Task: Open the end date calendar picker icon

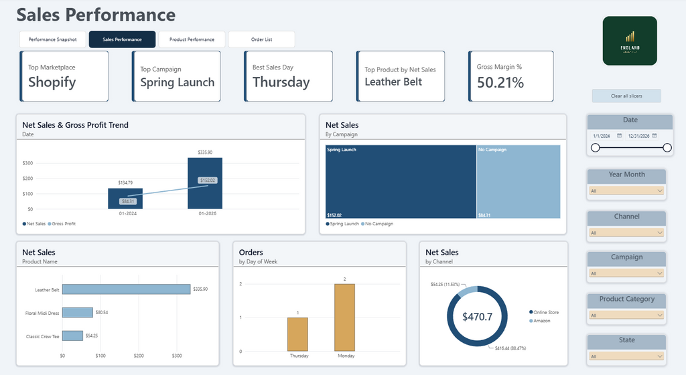Action: click(655, 136)
